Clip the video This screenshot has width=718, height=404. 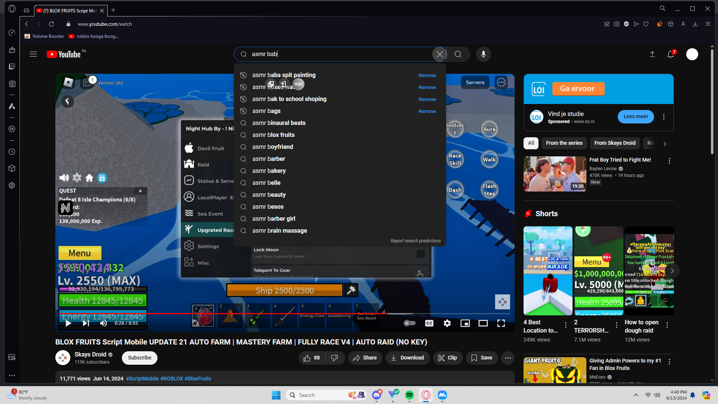(448, 358)
